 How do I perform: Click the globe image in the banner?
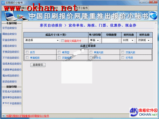[153, 16]
